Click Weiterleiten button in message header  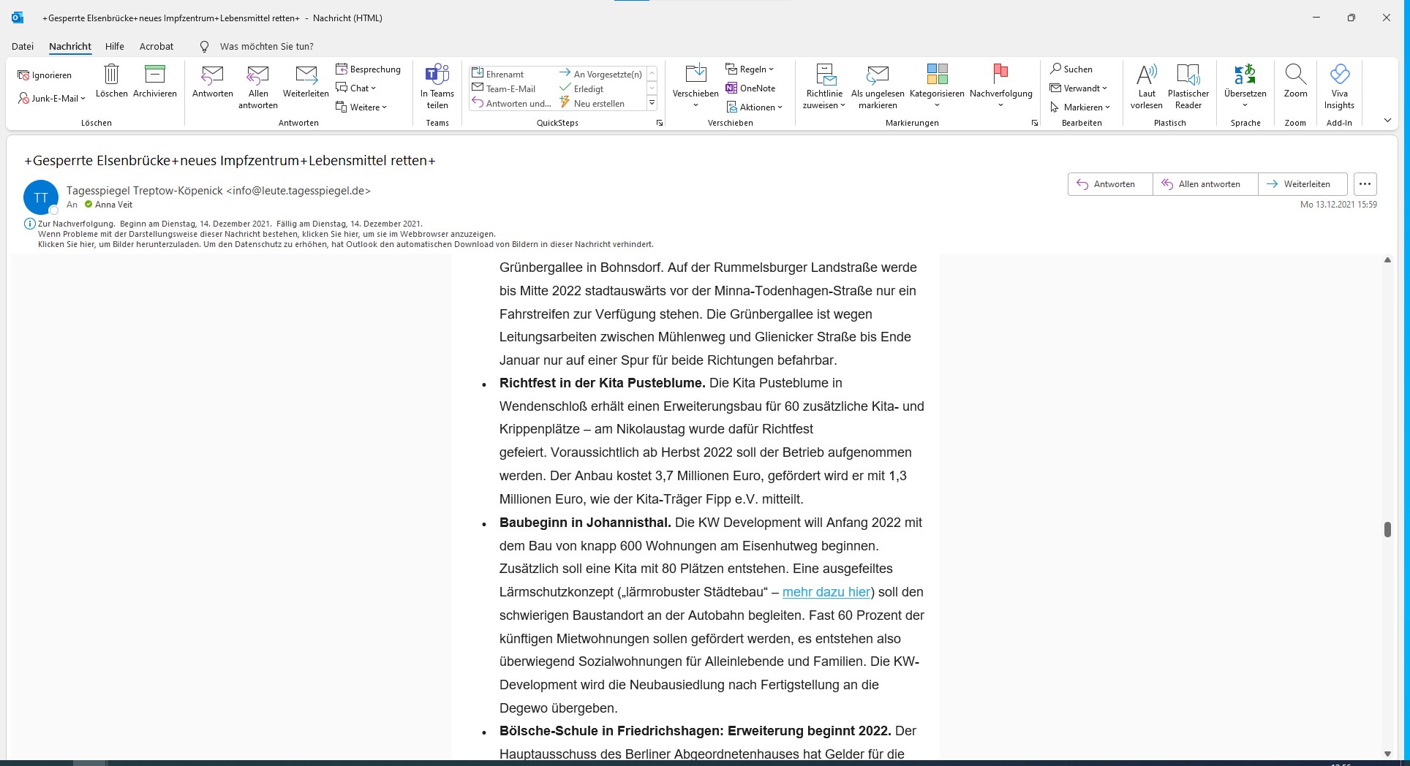click(x=1302, y=184)
